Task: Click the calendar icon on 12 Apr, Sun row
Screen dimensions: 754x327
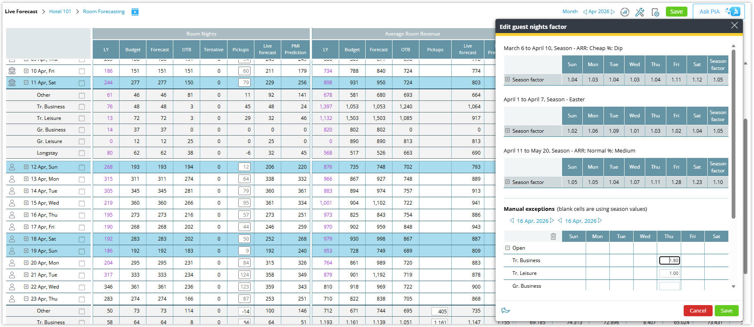Action: tap(82, 167)
